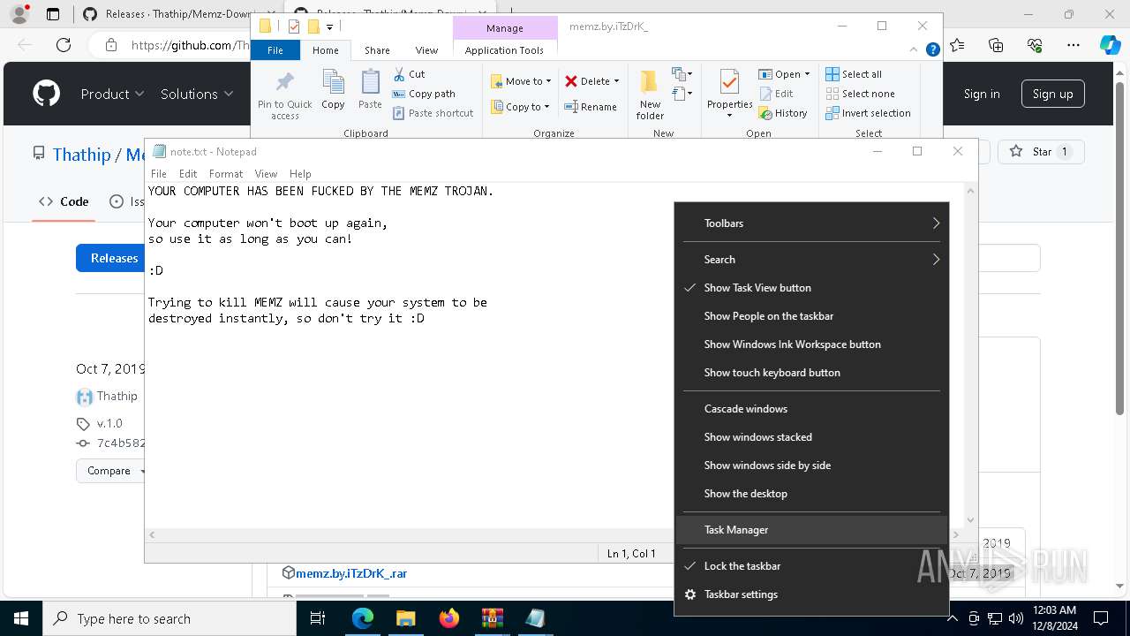The width and height of the screenshot is (1130, 636).
Task: Open Notepad Help menu
Action: point(300,174)
